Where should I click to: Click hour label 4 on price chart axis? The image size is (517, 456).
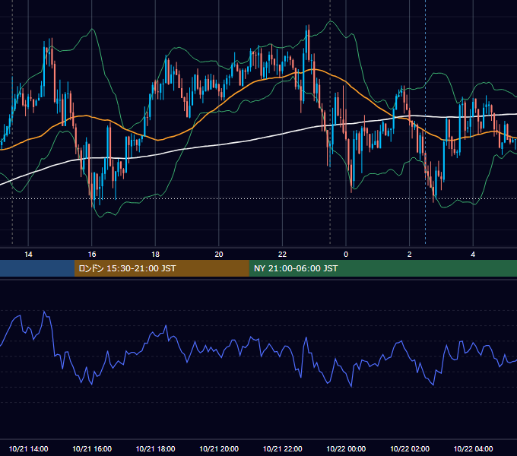point(473,255)
